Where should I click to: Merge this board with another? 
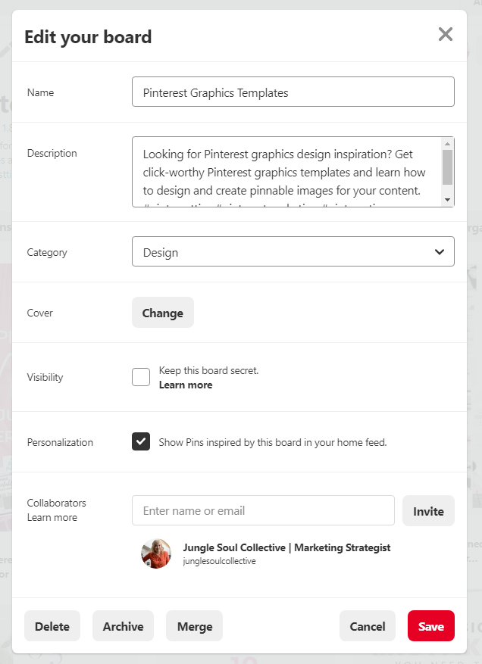tap(194, 626)
